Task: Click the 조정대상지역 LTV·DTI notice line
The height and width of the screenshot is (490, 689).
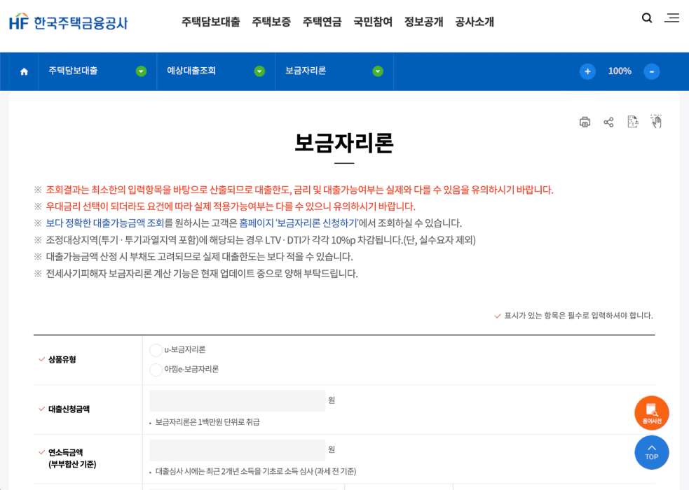Action: [x=261, y=240]
